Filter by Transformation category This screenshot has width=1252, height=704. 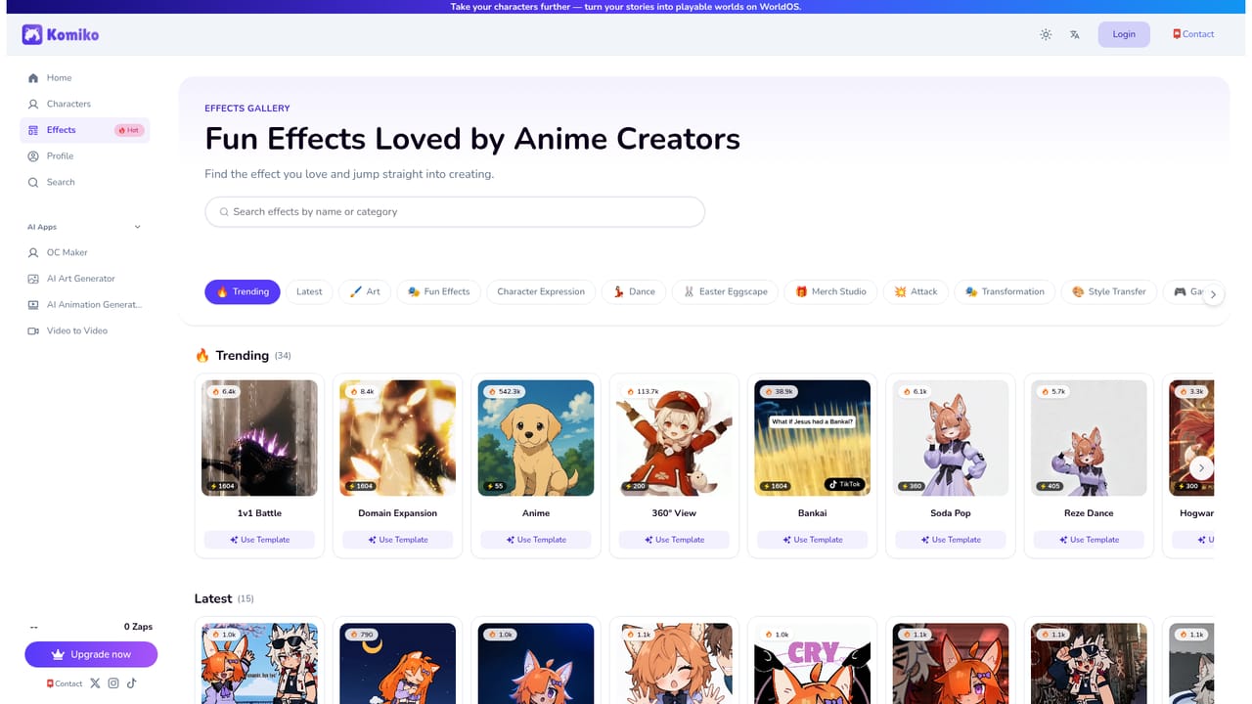1005,291
